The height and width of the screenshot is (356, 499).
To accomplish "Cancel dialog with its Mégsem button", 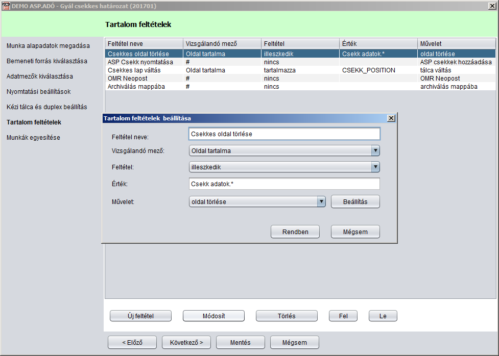I will pyautogui.click(x=355, y=232).
